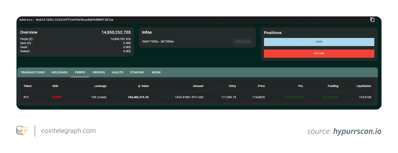Select the red BTC-USD position bar
Screen dimensions: 398x153
coord(319,54)
